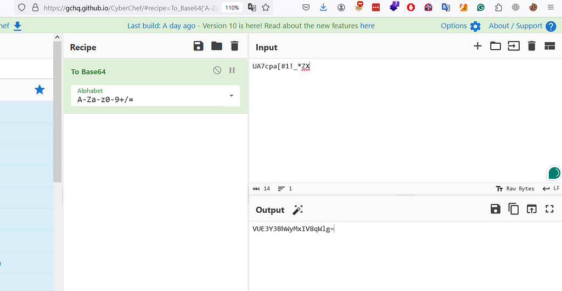Open the extensions puzzle-piece icon
The width and height of the screenshot is (562, 291).
(x=498, y=8)
